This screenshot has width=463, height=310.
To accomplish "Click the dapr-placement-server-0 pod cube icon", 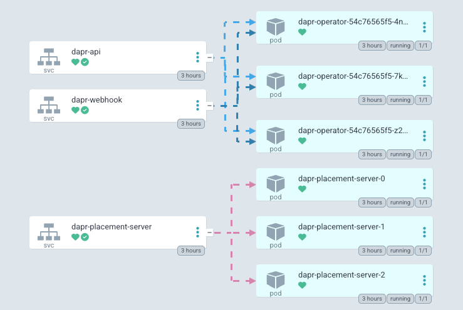I will pos(276,183).
